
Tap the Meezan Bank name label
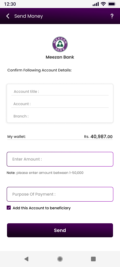point(60,57)
